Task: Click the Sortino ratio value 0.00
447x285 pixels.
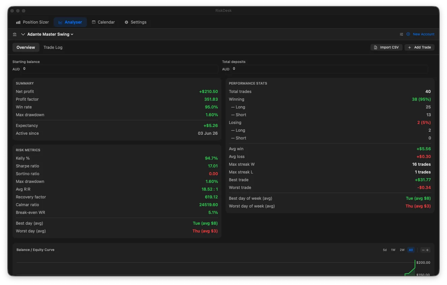Action: 213,174
